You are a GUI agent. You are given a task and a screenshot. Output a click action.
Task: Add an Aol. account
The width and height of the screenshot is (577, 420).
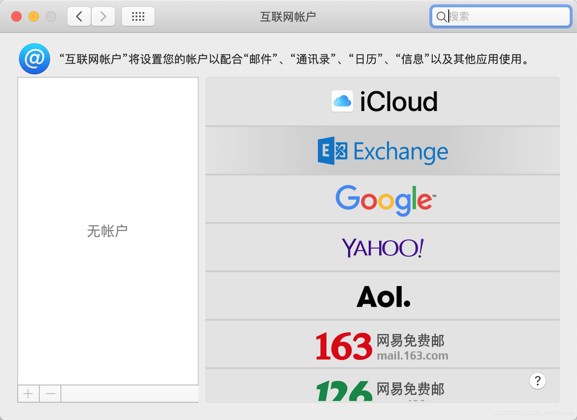383,296
